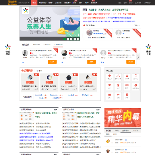The image size is (155, 155).
Task: Open the 精华内幕 red promotional banner
Action: point(122,118)
